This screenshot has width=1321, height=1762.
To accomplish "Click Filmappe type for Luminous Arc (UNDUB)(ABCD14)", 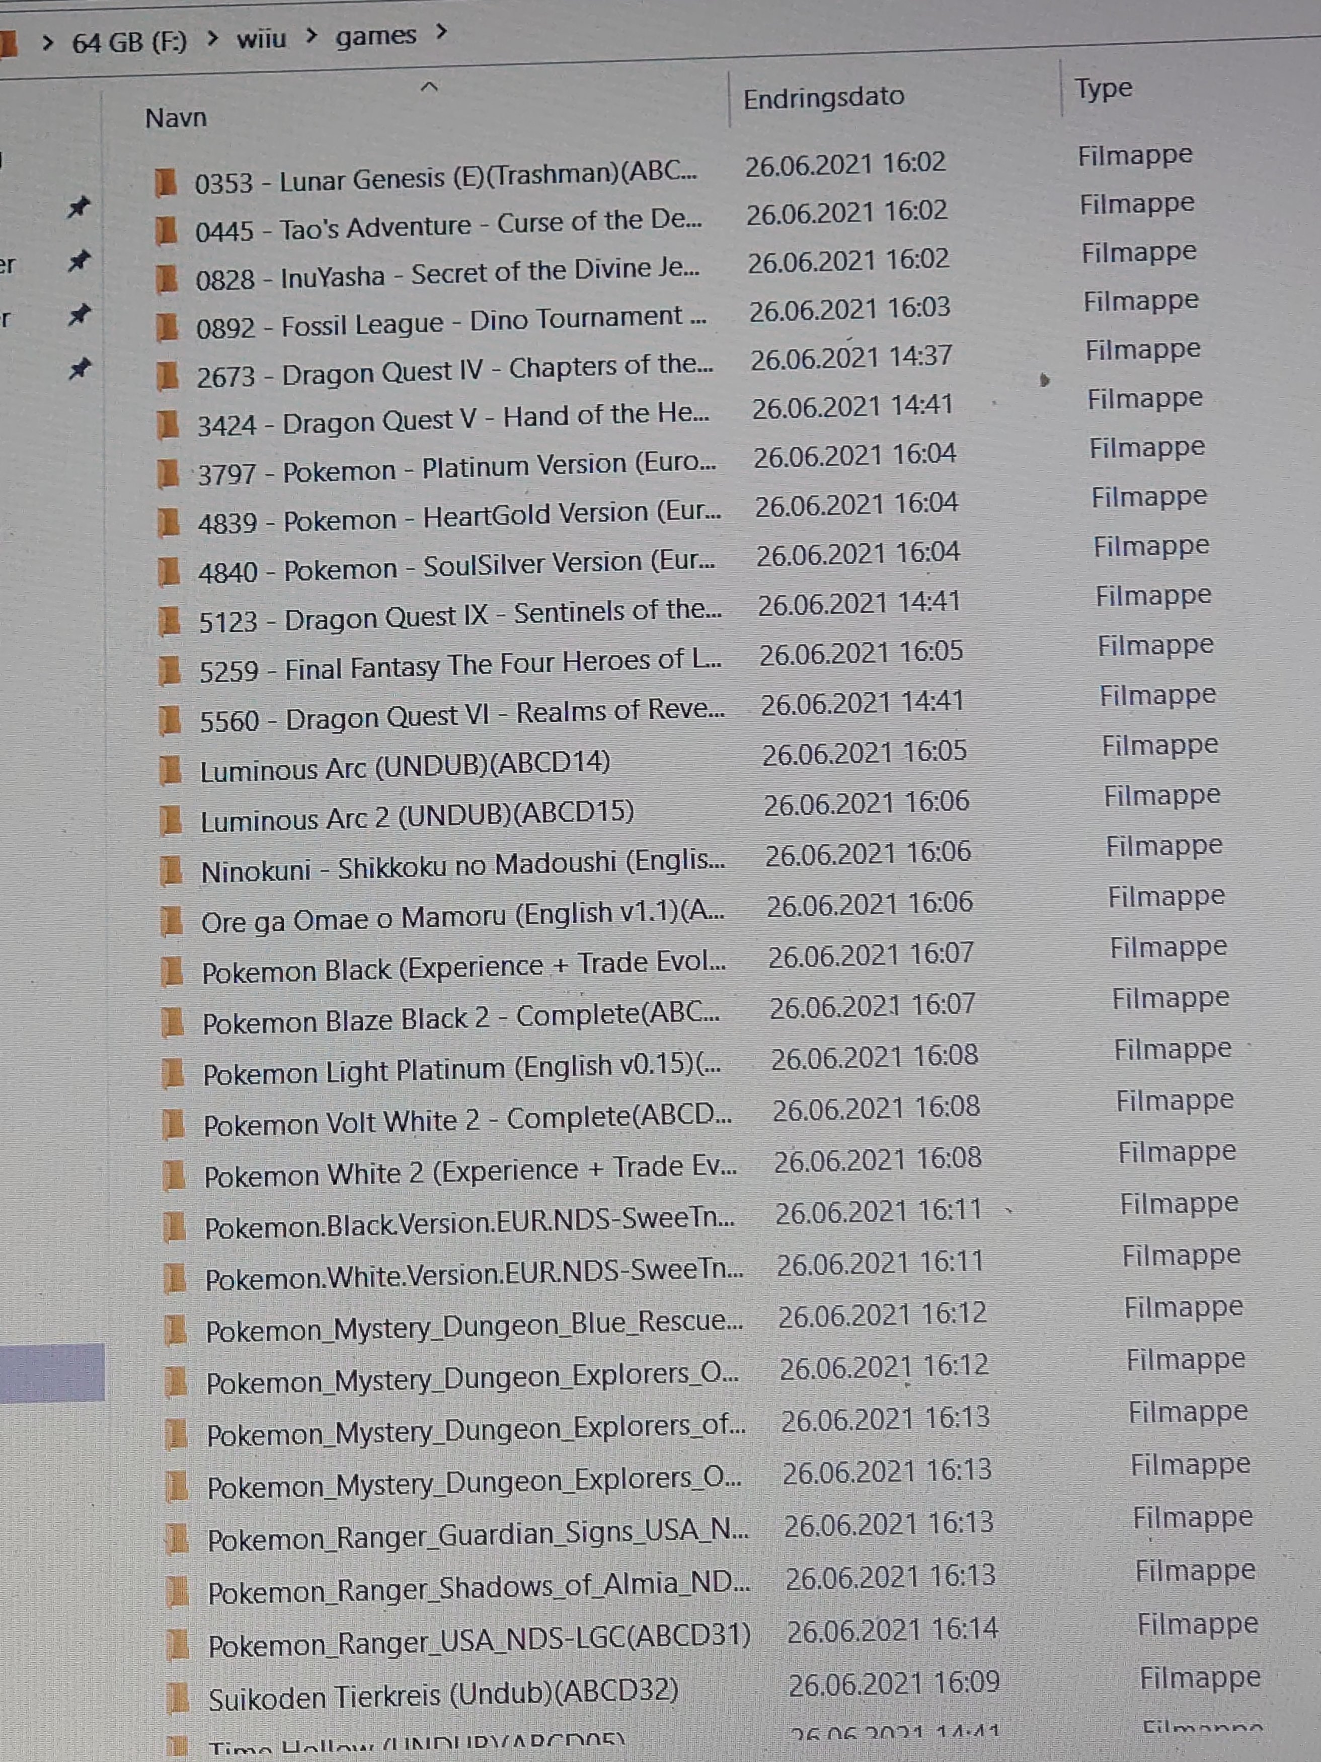I will point(1160,747).
